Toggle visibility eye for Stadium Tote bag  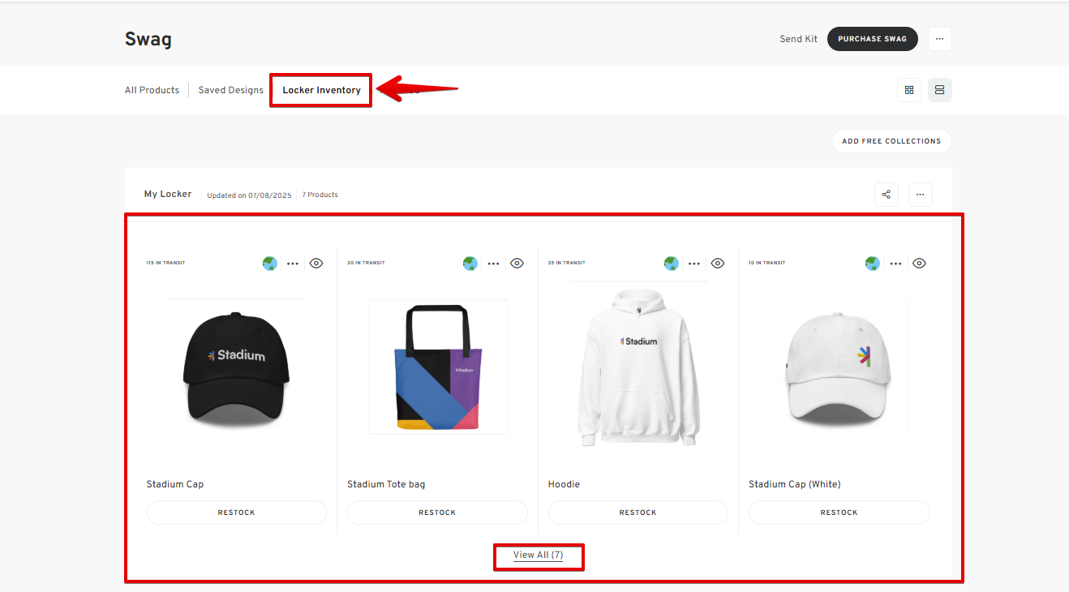517,264
